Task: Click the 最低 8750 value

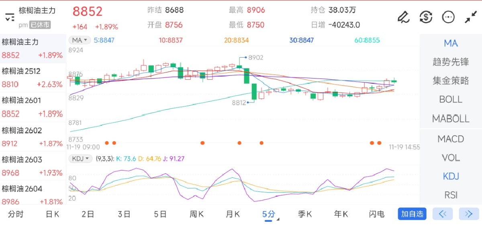Action: point(255,25)
